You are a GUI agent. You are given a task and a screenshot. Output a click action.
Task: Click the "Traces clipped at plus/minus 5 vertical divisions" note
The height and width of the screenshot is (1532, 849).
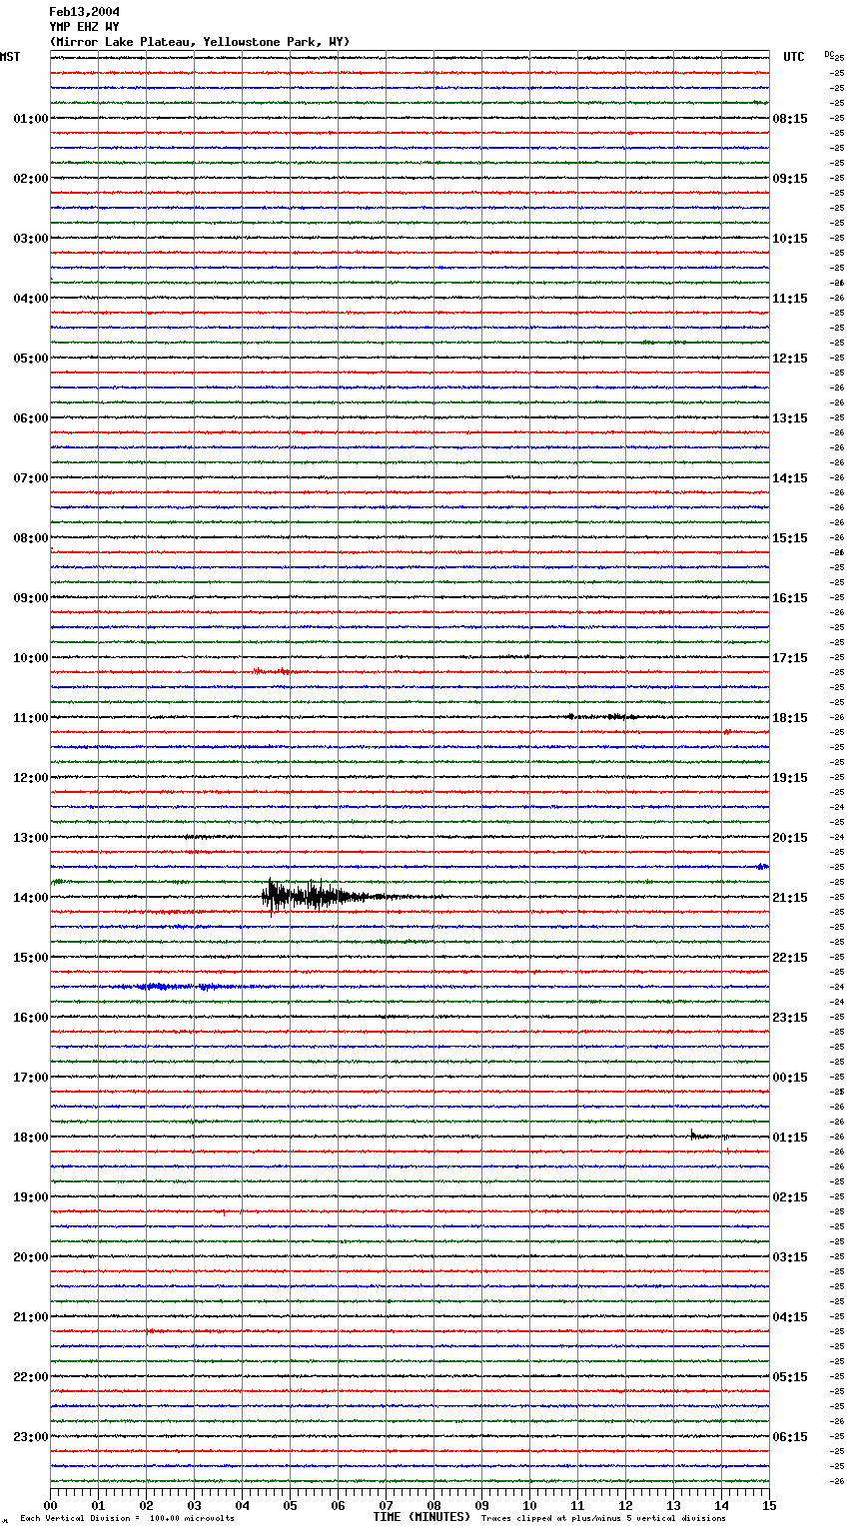pos(603,1518)
